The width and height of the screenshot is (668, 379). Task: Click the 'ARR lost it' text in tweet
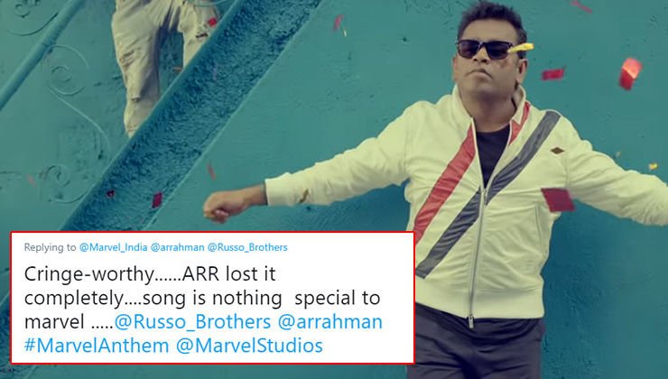pyautogui.click(x=228, y=274)
